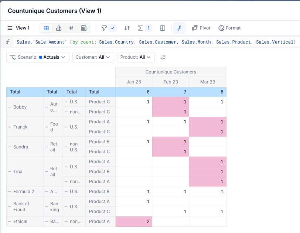
Task: Click the Franck Product A label
Action: point(99,122)
